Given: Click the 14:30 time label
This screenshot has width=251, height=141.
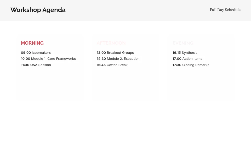Looking at the screenshot, I should (101, 59).
